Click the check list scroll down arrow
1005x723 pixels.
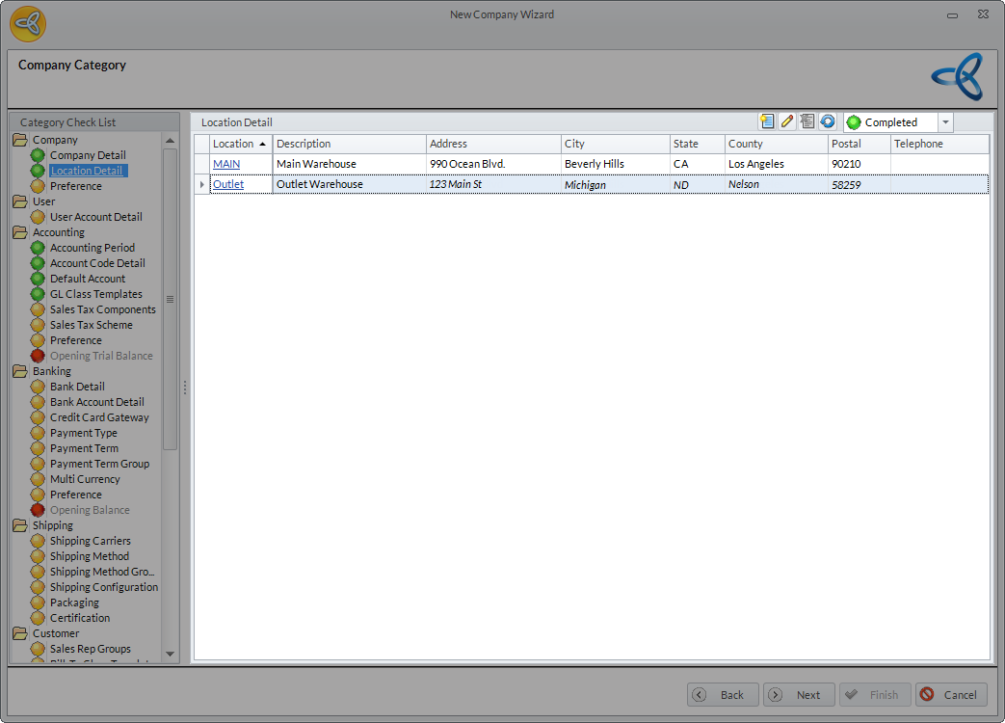(170, 654)
